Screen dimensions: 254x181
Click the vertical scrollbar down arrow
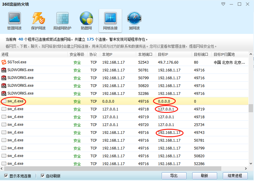251,164
